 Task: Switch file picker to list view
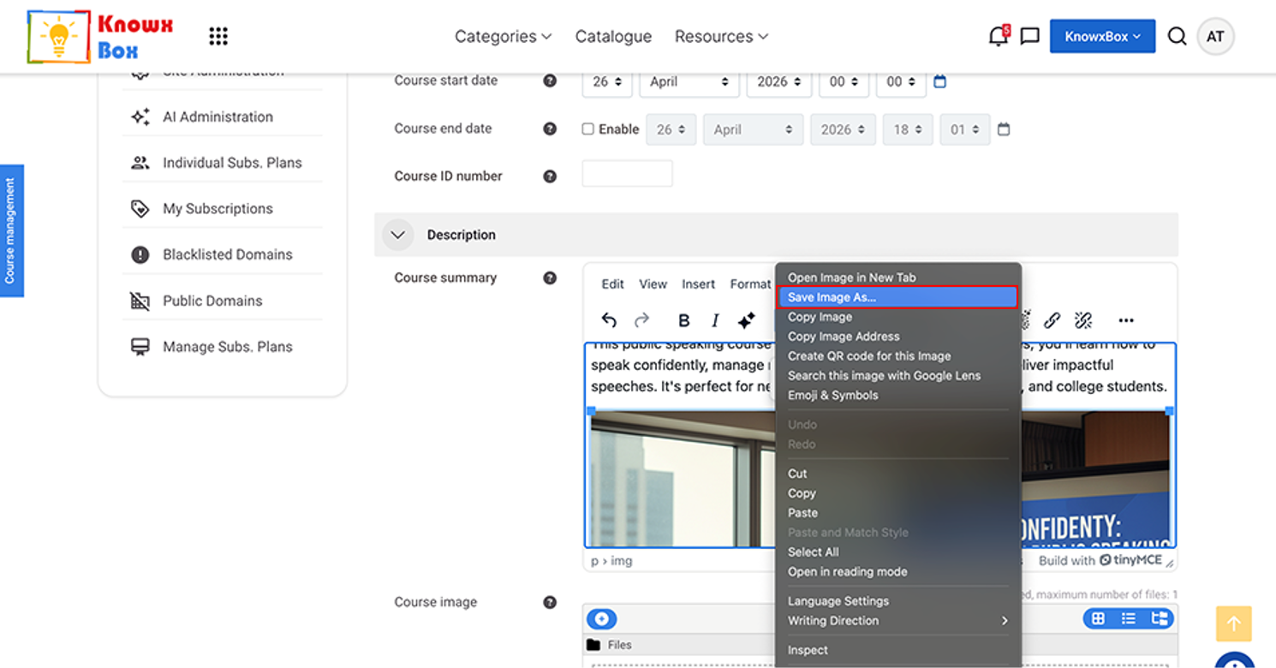point(1129,618)
